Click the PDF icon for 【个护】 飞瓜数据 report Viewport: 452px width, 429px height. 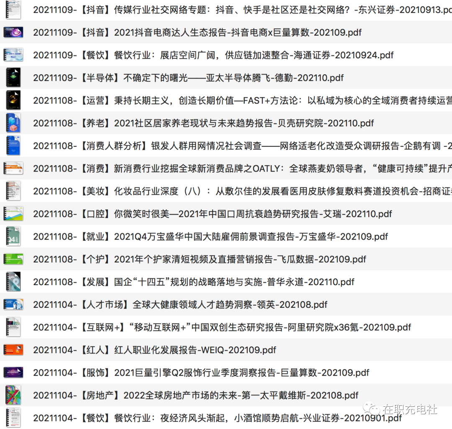coord(13,259)
